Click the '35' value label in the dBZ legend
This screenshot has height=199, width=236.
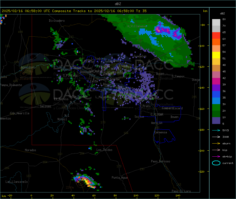pos(224,98)
